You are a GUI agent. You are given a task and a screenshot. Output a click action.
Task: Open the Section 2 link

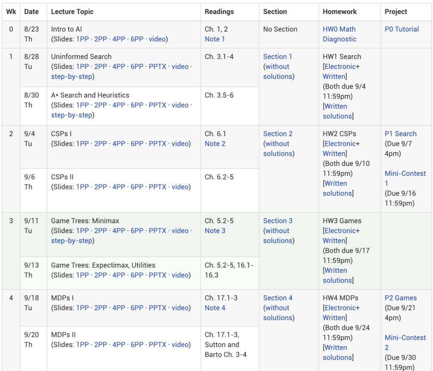point(278,133)
